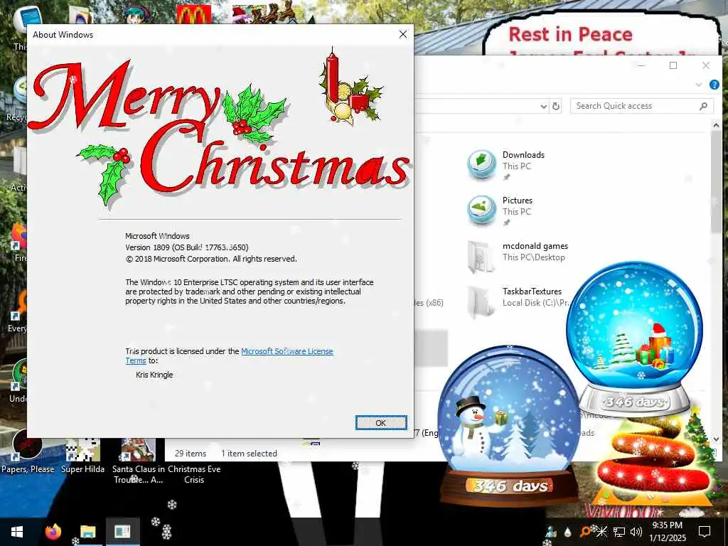Expand the File Explorer address history dropdown

[x=544, y=107]
